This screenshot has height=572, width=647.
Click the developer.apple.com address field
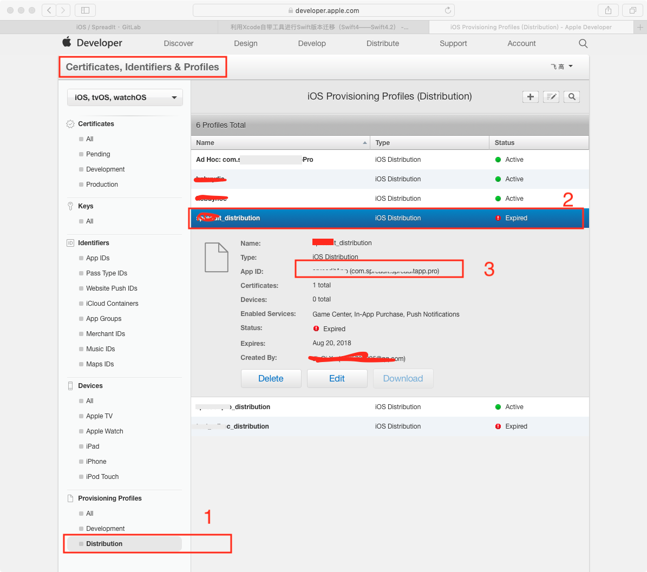[x=323, y=10]
